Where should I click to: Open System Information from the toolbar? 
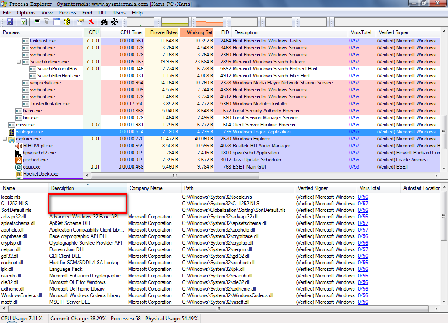pyautogui.click(x=37, y=22)
